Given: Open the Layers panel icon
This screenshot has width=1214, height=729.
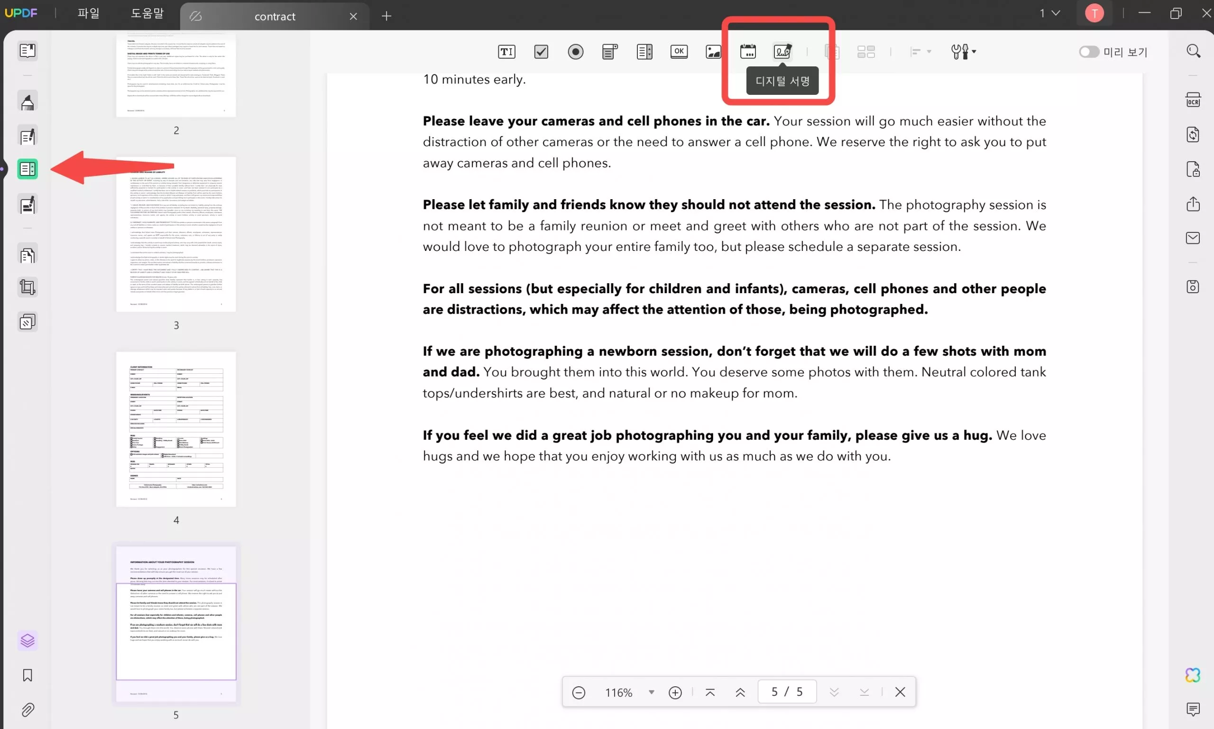Looking at the screenshot, I should click(28, 641).
